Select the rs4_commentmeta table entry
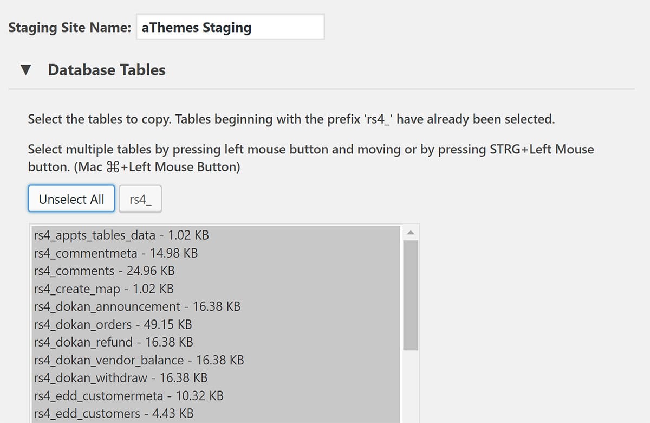 (115, 253)
